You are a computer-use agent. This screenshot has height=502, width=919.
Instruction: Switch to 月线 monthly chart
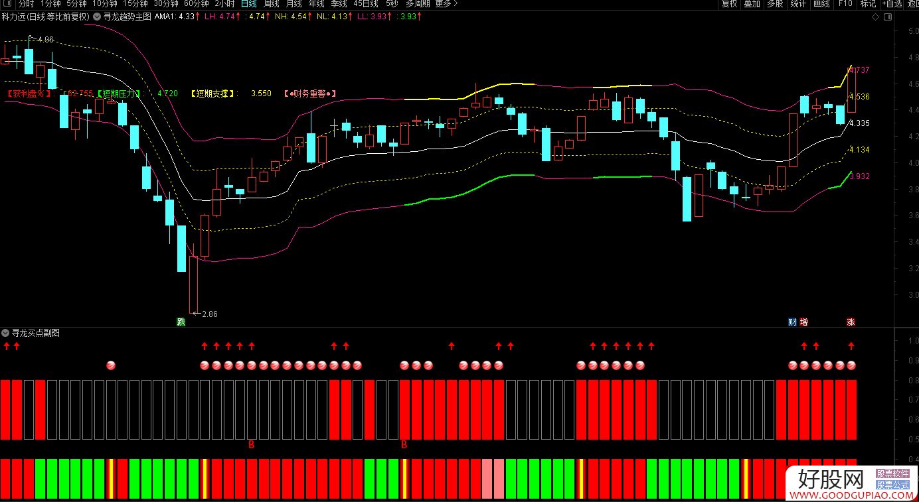(x=294, y=4)
